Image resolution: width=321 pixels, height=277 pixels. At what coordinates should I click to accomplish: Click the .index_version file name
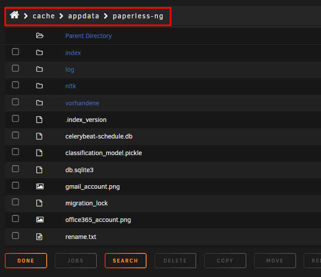pyautogui.click(x=86, y=120)
